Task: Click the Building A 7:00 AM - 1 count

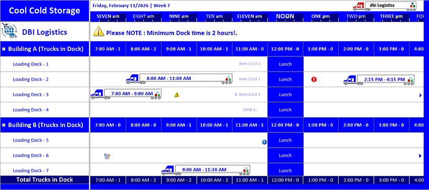Action: click(x=108, y=49)
